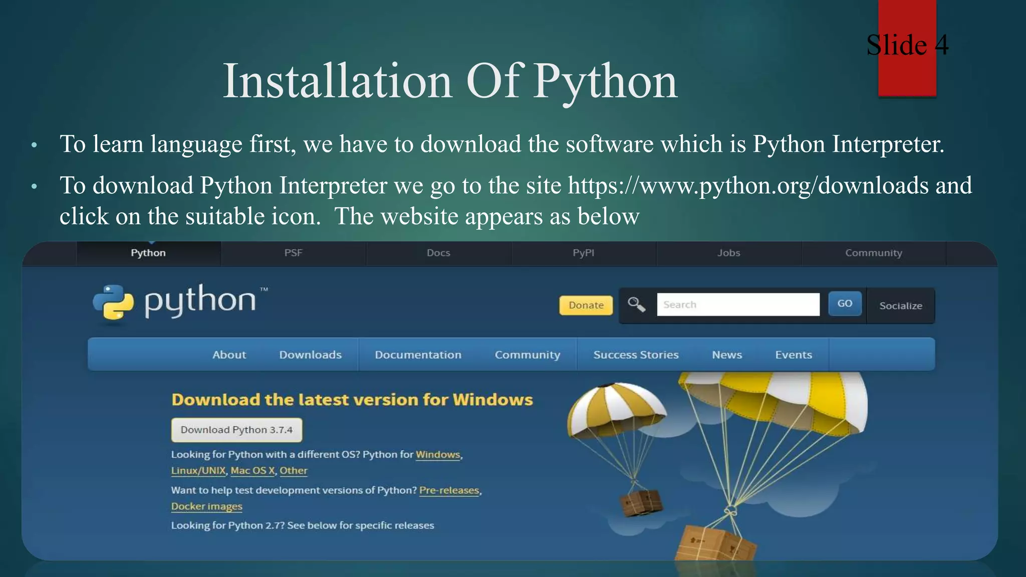
Task: Open the About menu item
Action: tap(229, 355)
